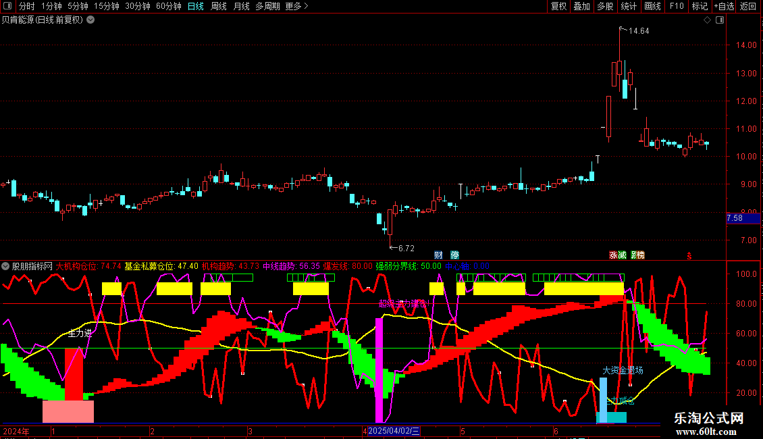Click the 停 marker icon
This screenshot has width=763, height=439.
coord(454,255)
